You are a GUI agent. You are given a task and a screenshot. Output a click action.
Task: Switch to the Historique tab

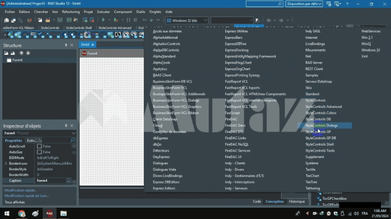pos(297,201)
